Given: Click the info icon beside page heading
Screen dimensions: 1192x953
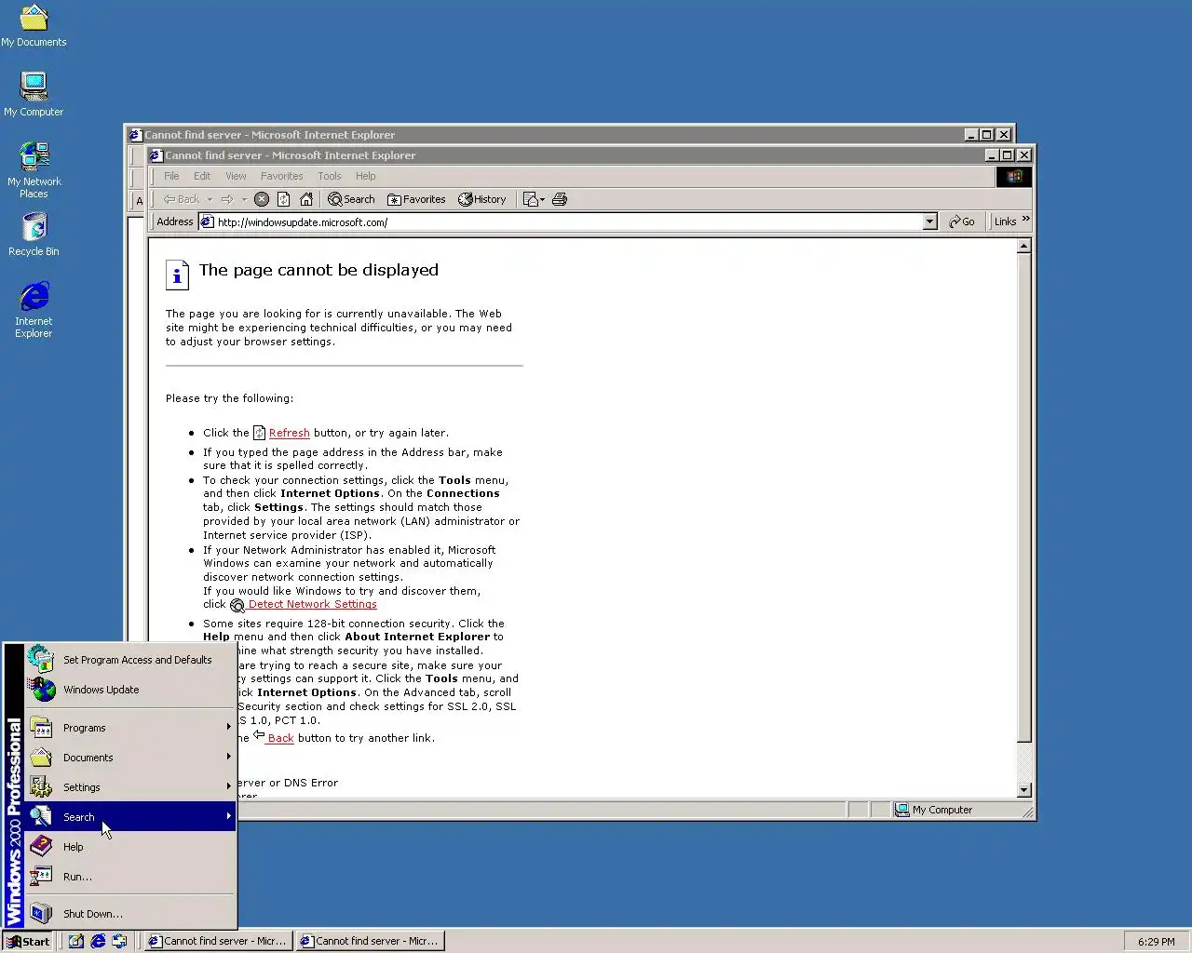Looking at the screenshot, I should tap(177, 274).
